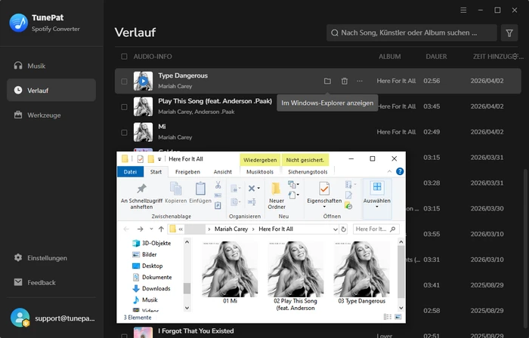Open the Sicherungstools ribbon tab
The image size is (529, 338).
(308, 172)
